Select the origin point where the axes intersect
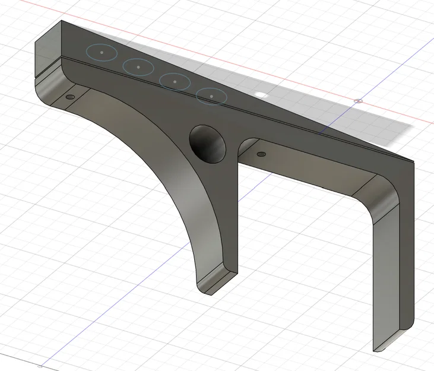Image resolution: width=434 pixels, height=371 pixels. point(359,101)
